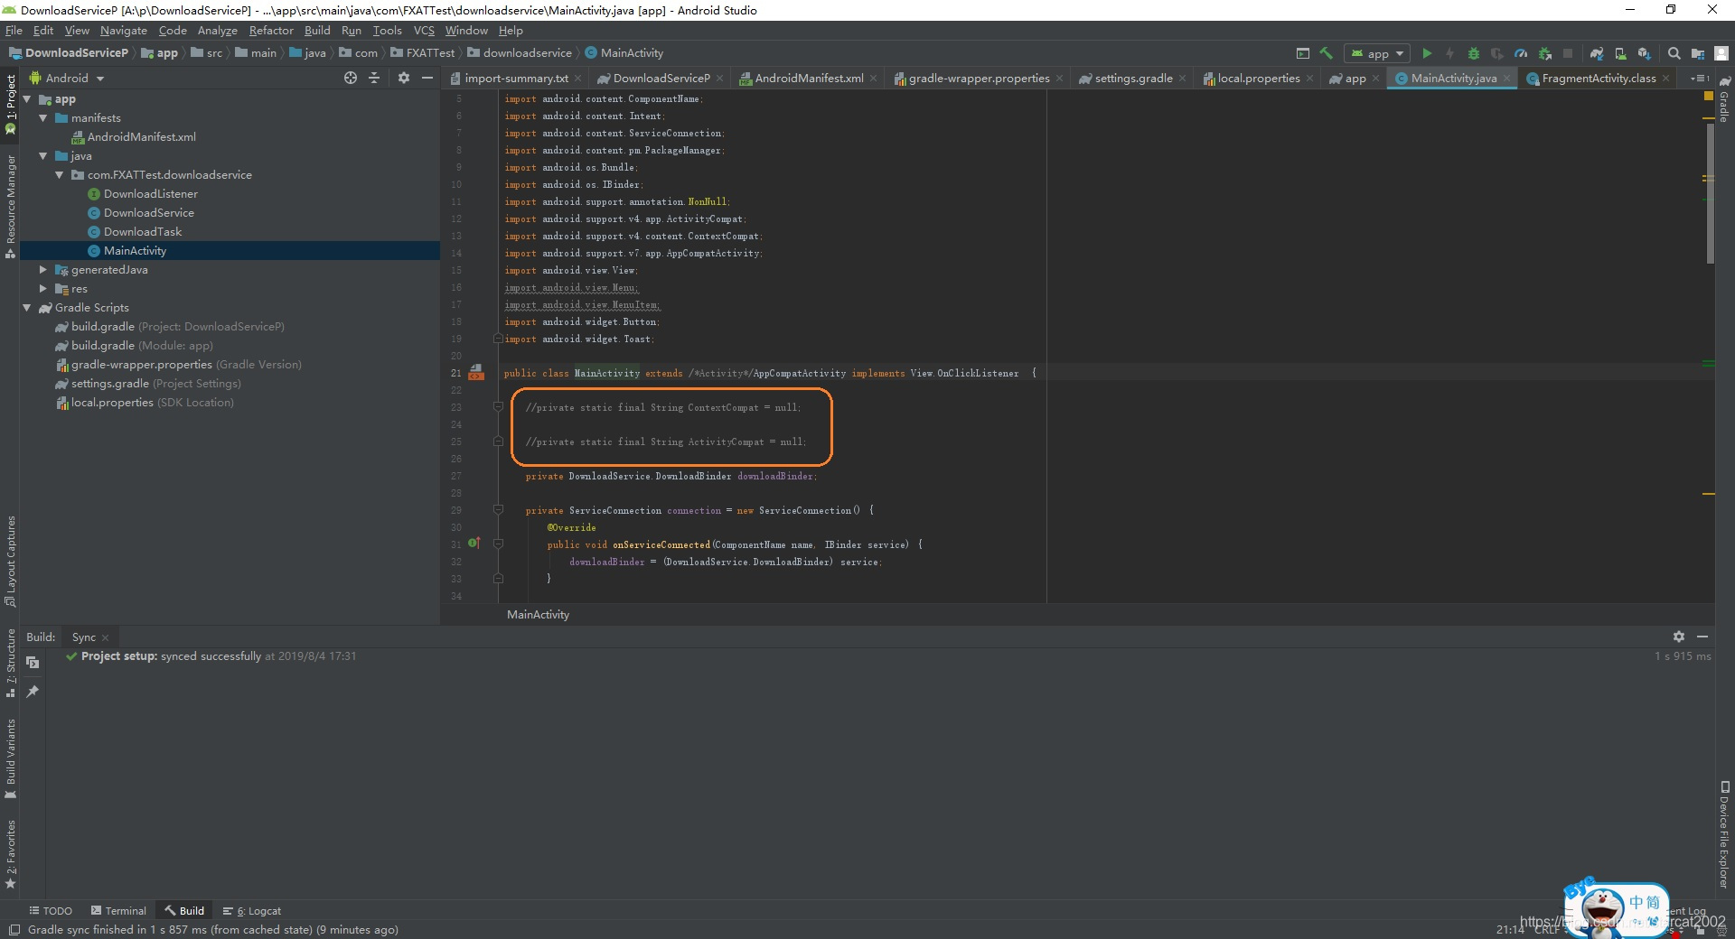Screen dimensions: 1735x939
Task: Collapse the java folder
Action: click(43, 156)
